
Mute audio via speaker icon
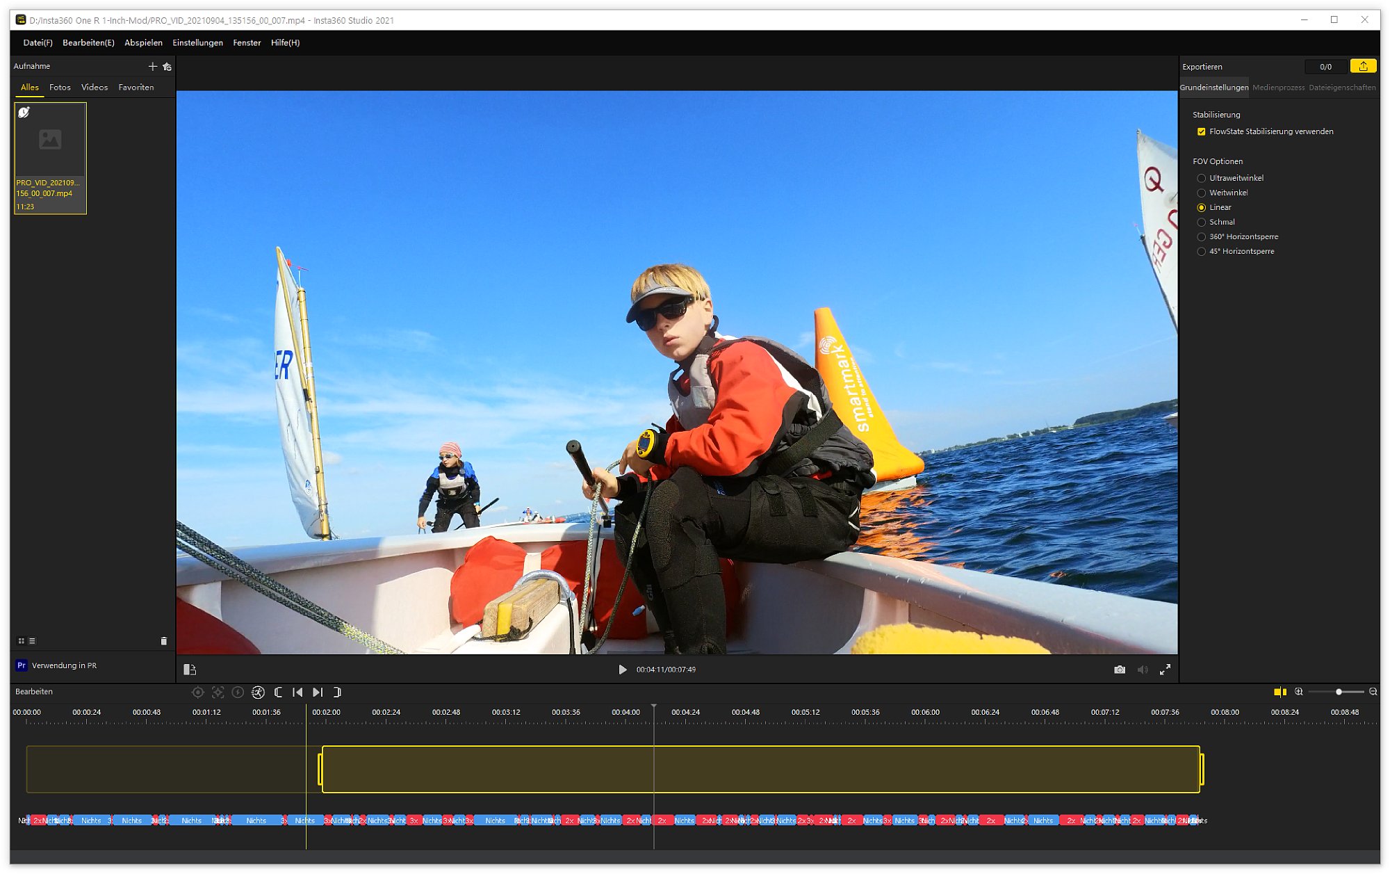tap(1142, 670)
